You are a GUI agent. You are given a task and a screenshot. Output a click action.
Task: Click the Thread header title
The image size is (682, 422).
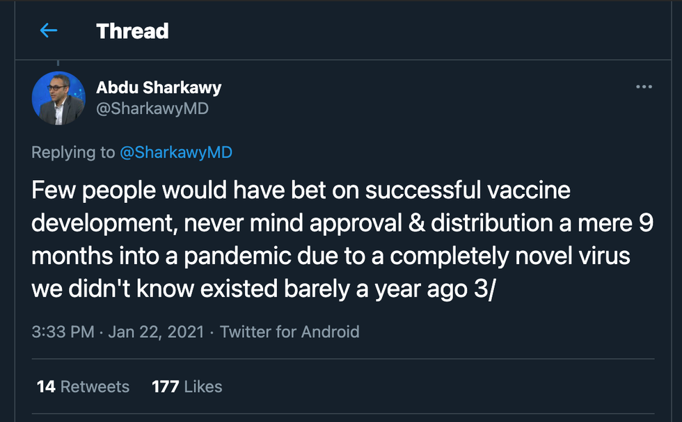click(132, 31)
